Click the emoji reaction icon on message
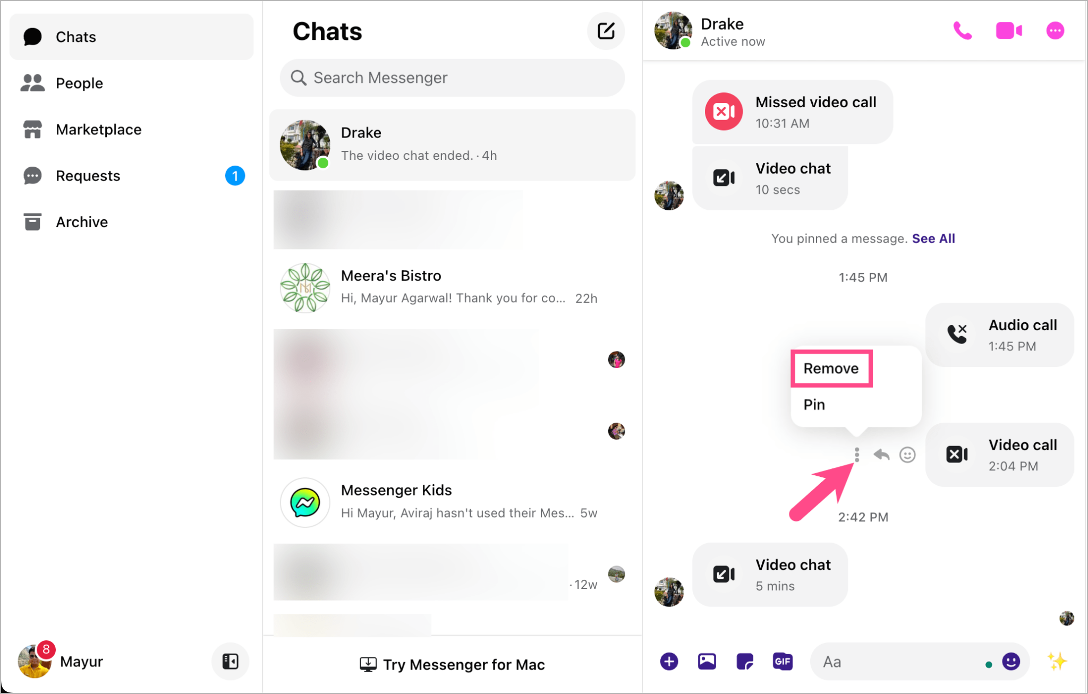The image size is (1088, 694). pos(909,453)
